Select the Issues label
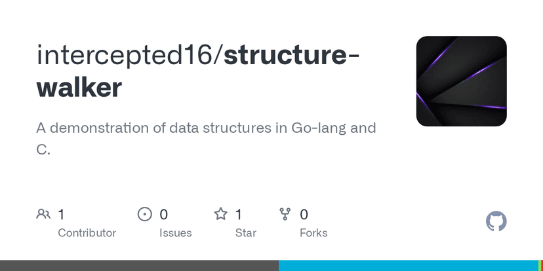 [175, 232]
